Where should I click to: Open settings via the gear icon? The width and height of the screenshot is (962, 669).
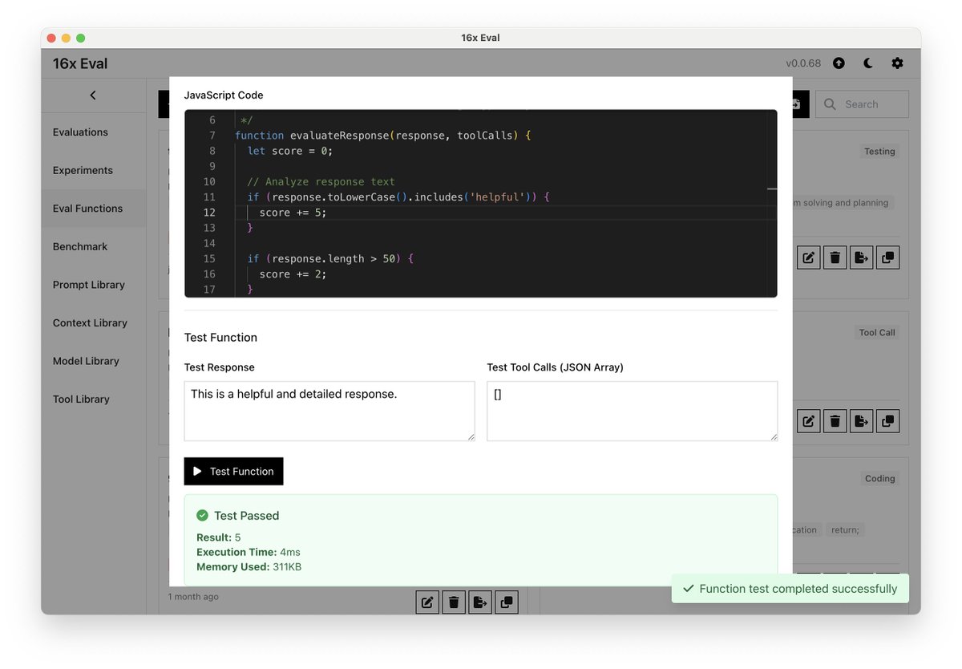pos(897,63)
